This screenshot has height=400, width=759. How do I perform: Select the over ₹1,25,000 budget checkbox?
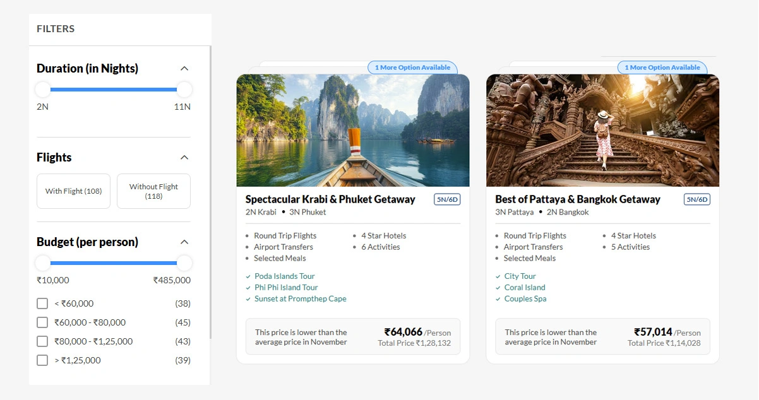[x=42, y=360]
